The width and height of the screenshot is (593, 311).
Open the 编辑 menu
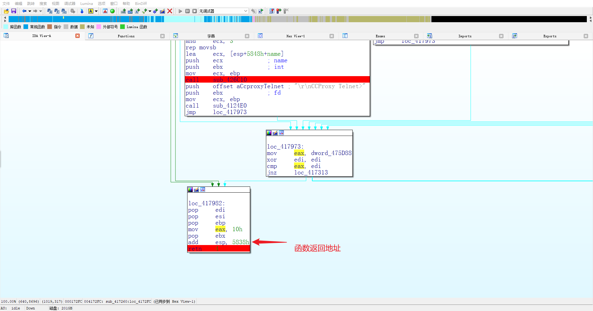pos(19,4)
